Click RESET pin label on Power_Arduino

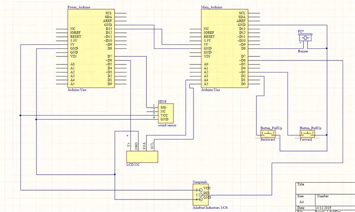click(x=75, y=36)
